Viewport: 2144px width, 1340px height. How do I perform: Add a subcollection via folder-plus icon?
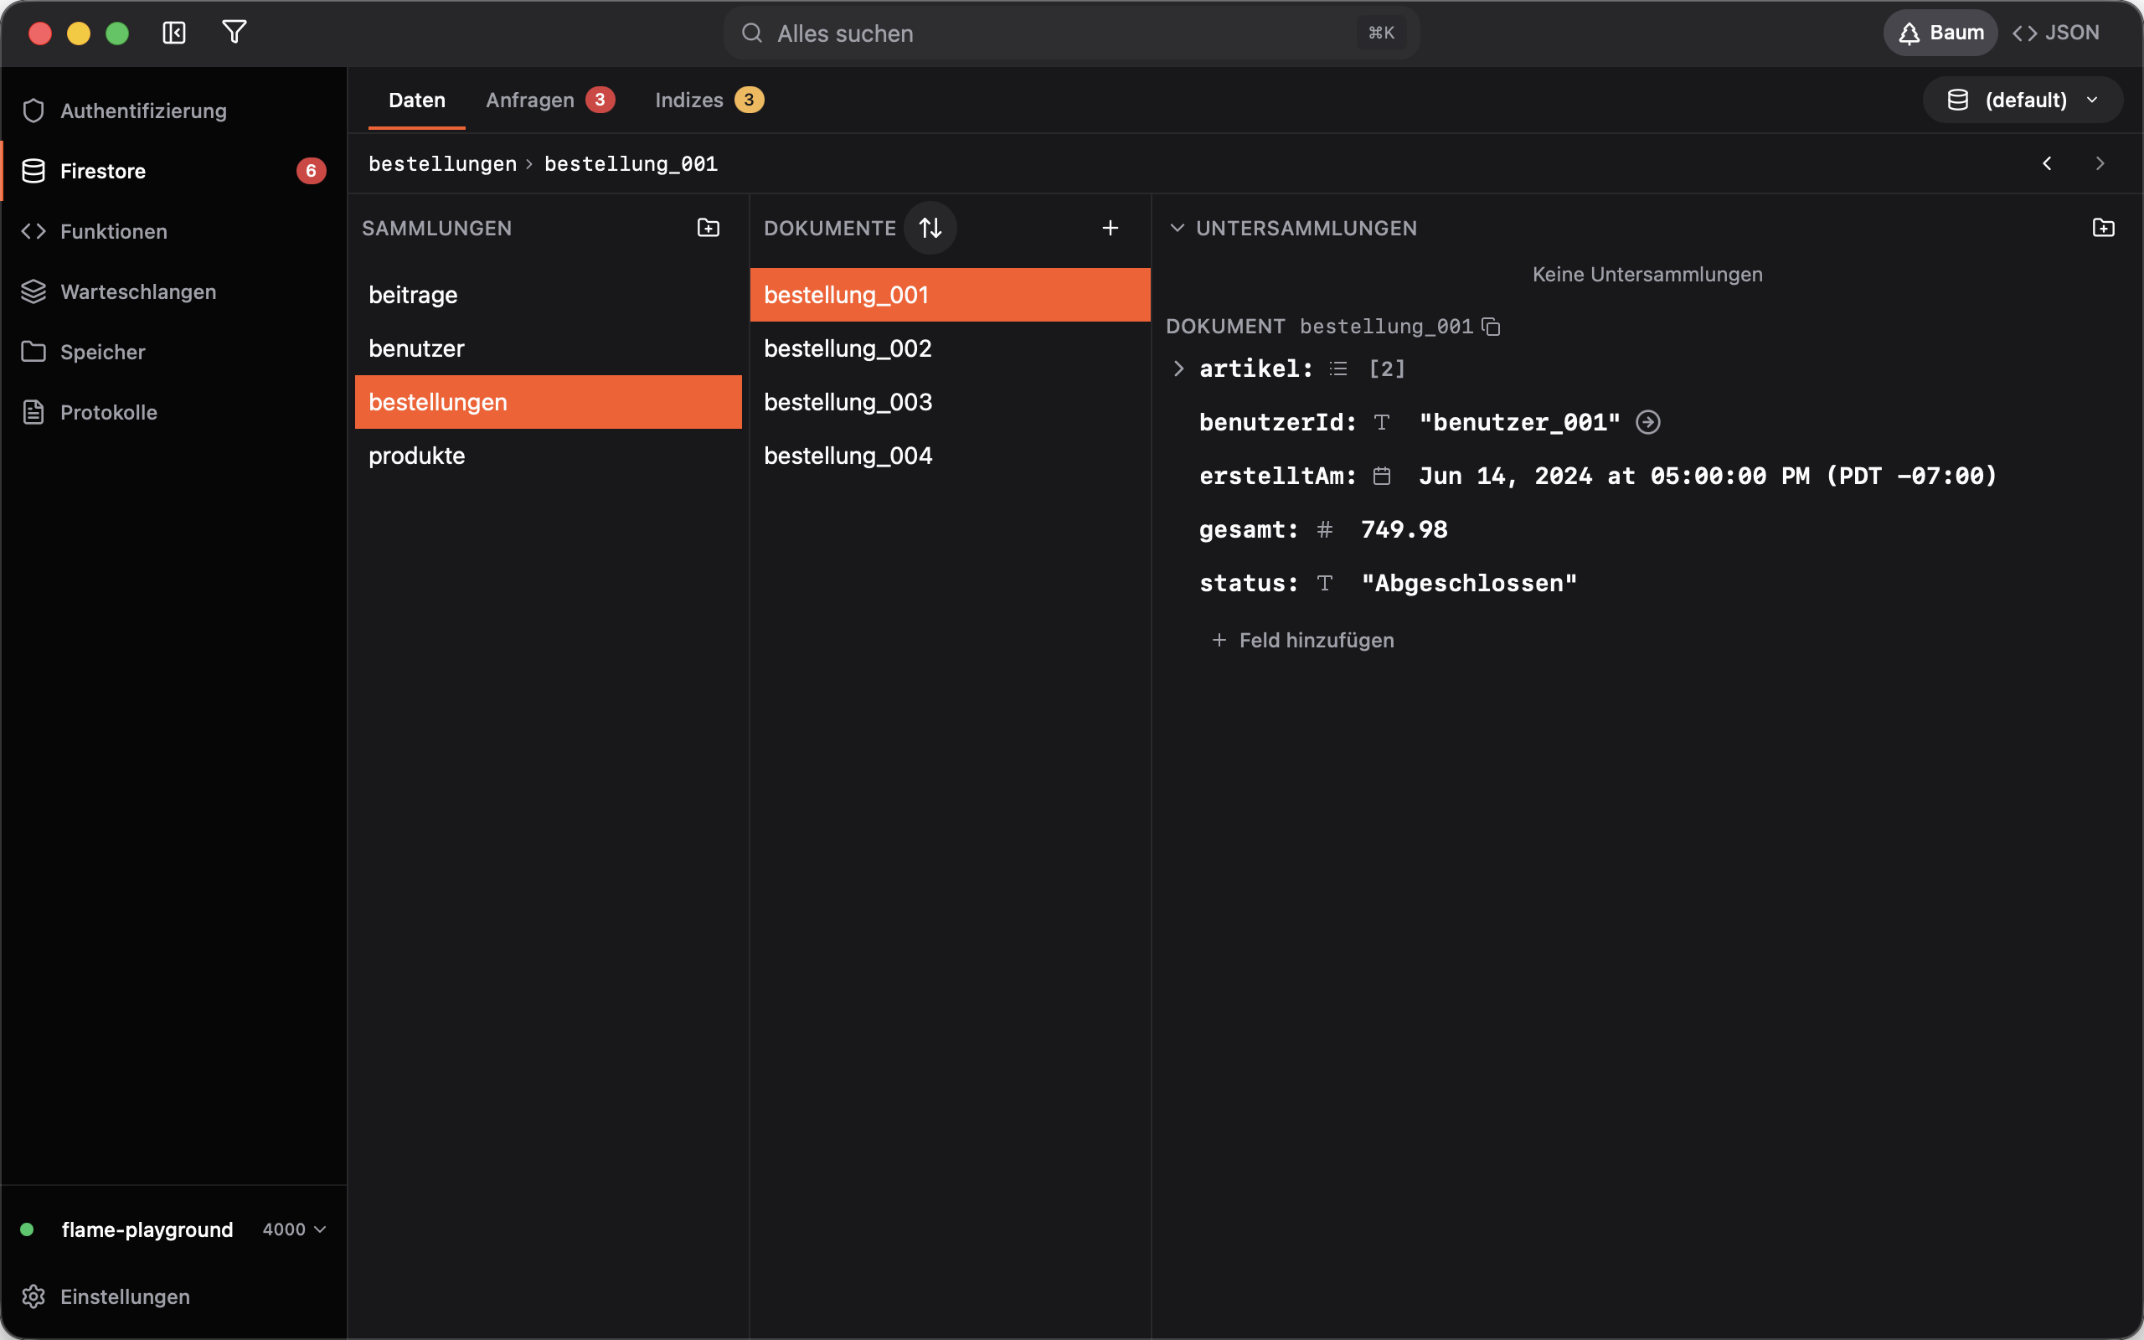click(x=2102, y=228)
